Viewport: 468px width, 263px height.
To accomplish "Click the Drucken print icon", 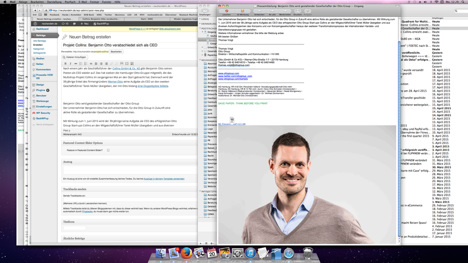I will 297,11.
